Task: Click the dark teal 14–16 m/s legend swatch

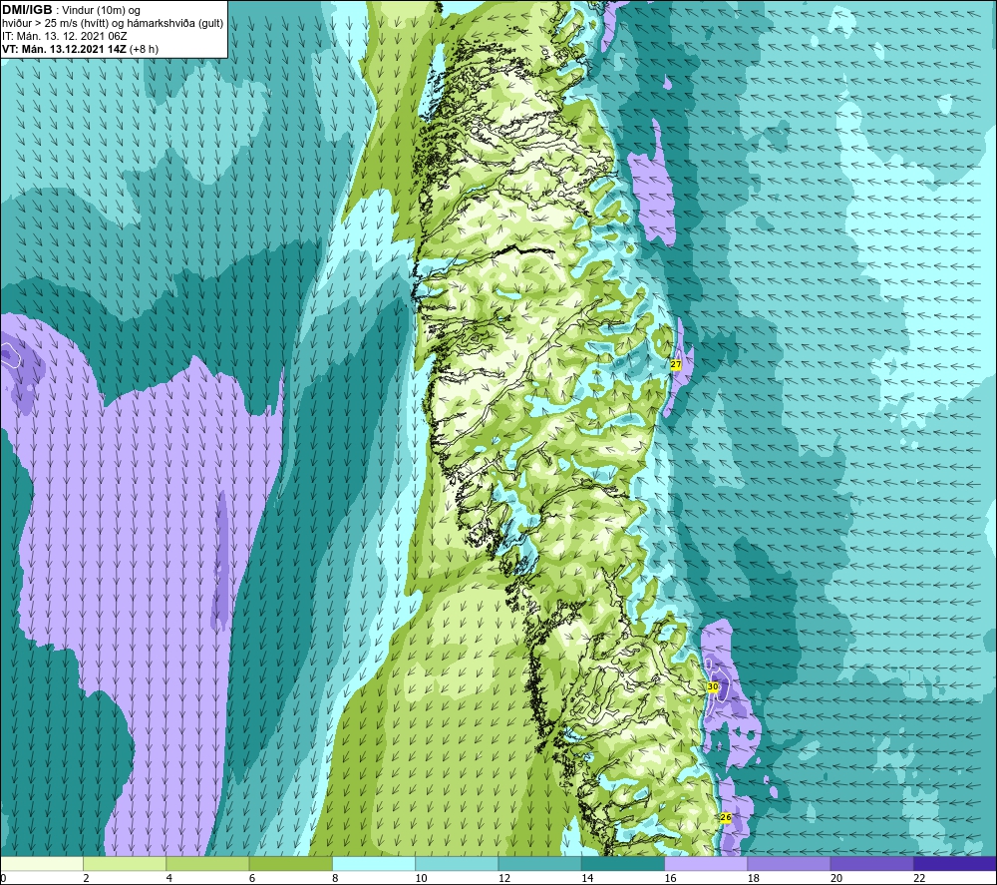Action: coord(623,863)
